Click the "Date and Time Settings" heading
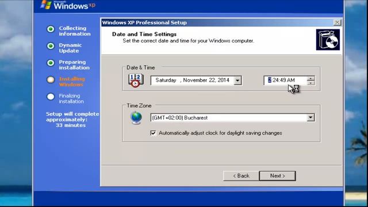This screenshot has height=207, width=368. coord(144,34)
